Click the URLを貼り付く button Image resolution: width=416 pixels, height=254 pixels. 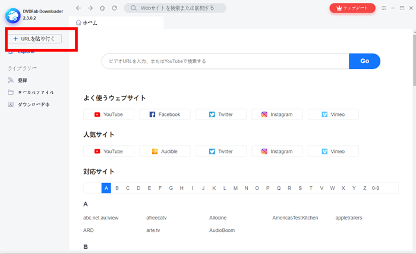[34, 39]
